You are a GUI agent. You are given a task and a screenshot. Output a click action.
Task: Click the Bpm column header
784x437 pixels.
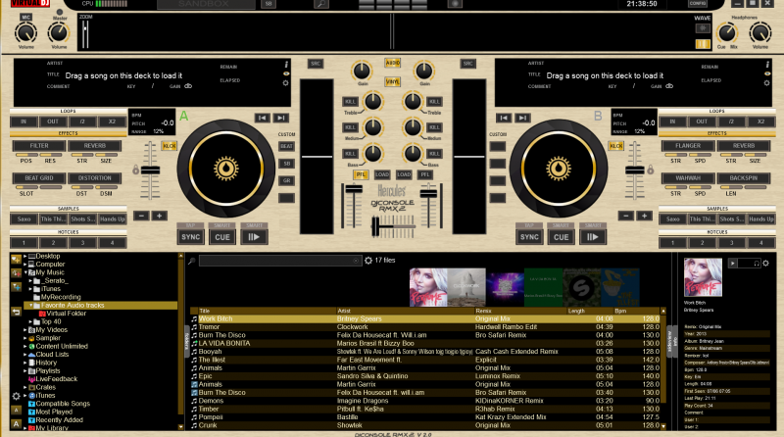619,311
